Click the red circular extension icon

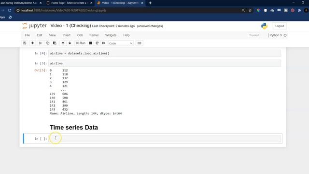(x=293, y=10)
